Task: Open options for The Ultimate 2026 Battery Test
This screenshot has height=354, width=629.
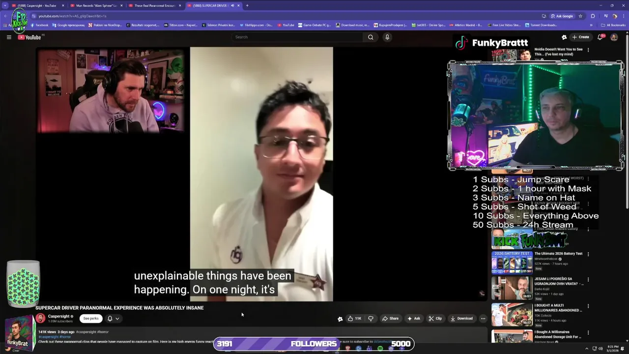Action: pos(588,254)
